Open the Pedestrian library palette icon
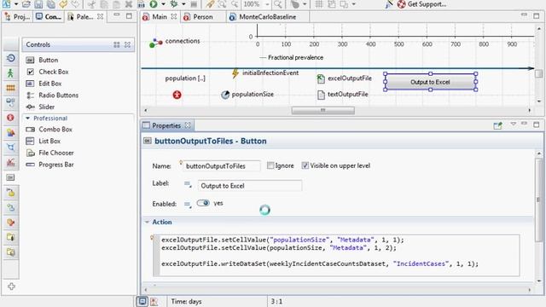This screenshot has width=546, height=307. [x=10, y=73]
